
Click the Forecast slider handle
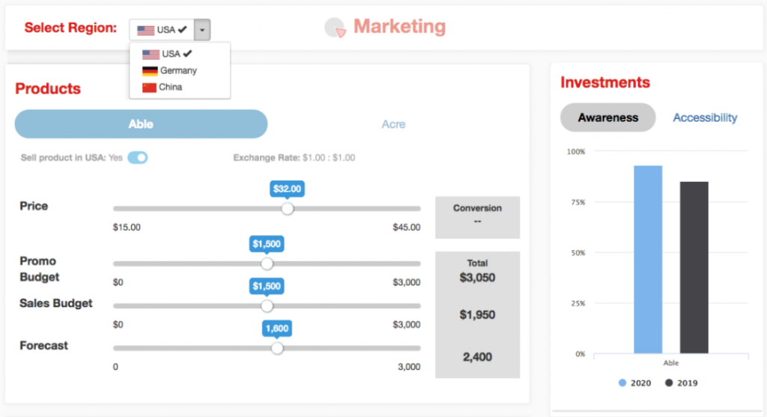277,348
